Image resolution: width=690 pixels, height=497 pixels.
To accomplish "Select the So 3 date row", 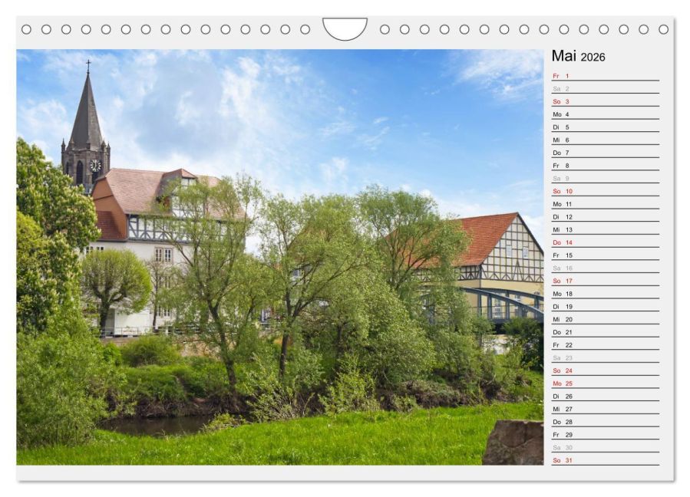I will pos(606,101).
